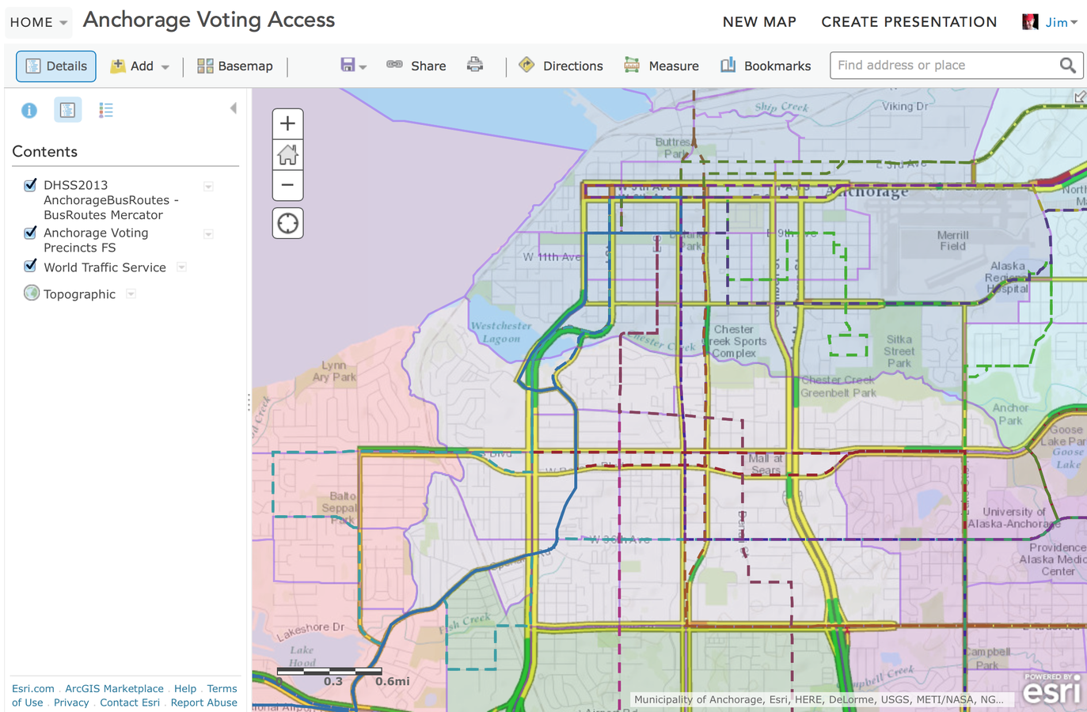Click the Directions label in toolbar

click(573, 66)
